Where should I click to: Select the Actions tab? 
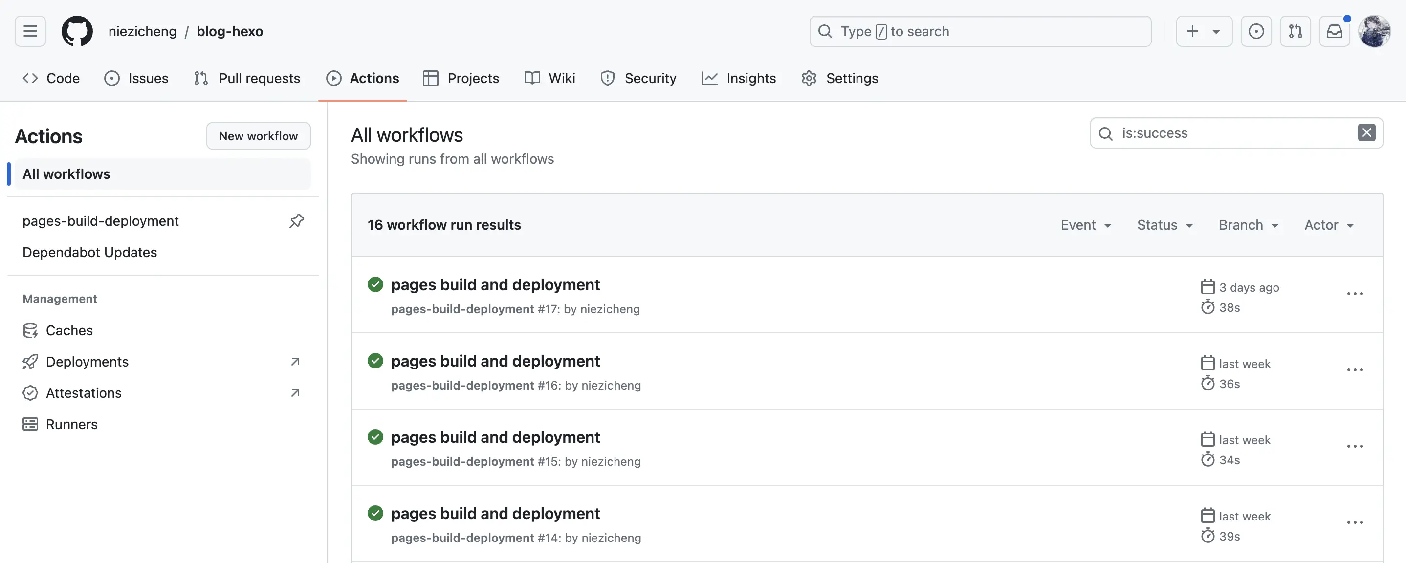coord(363,78)
